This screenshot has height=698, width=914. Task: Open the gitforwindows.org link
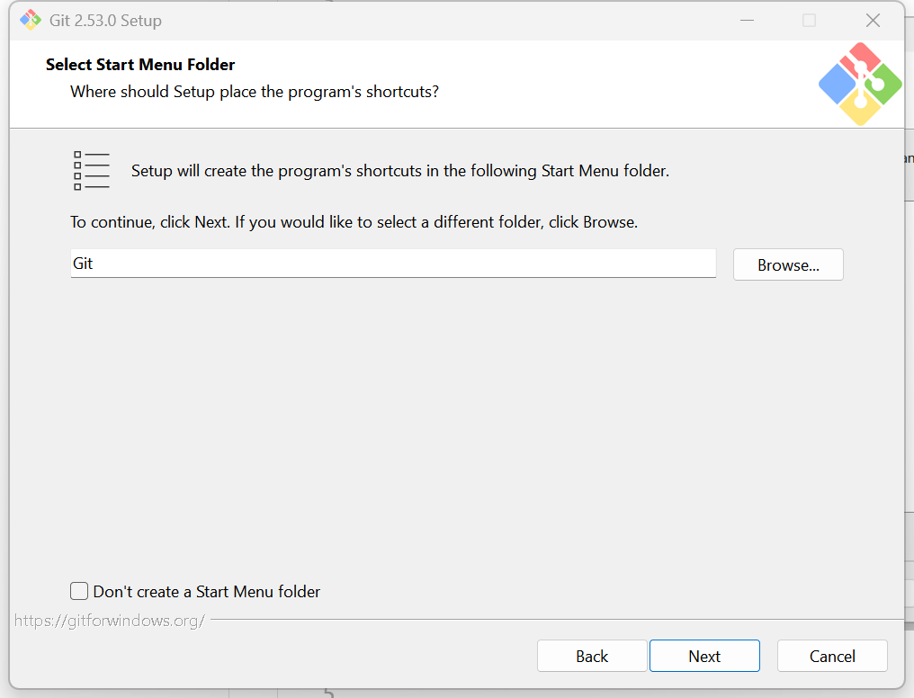pyautogui.click(x=110, y=621)
